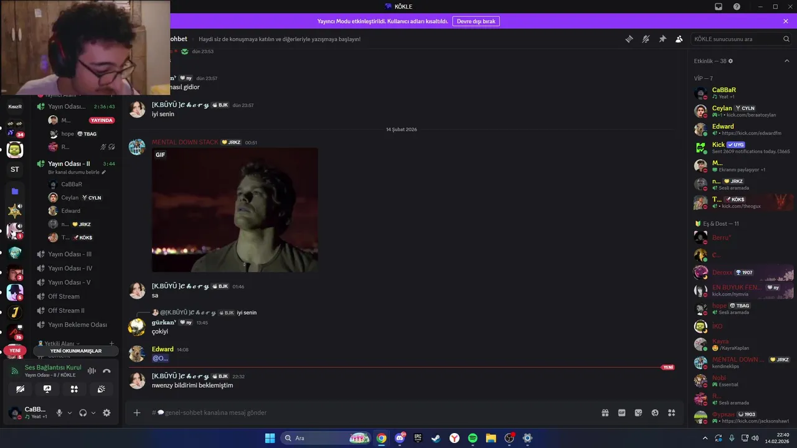Open the inbox icon in title bar
The width and height of the screenshot is (797, 448).
719,6
